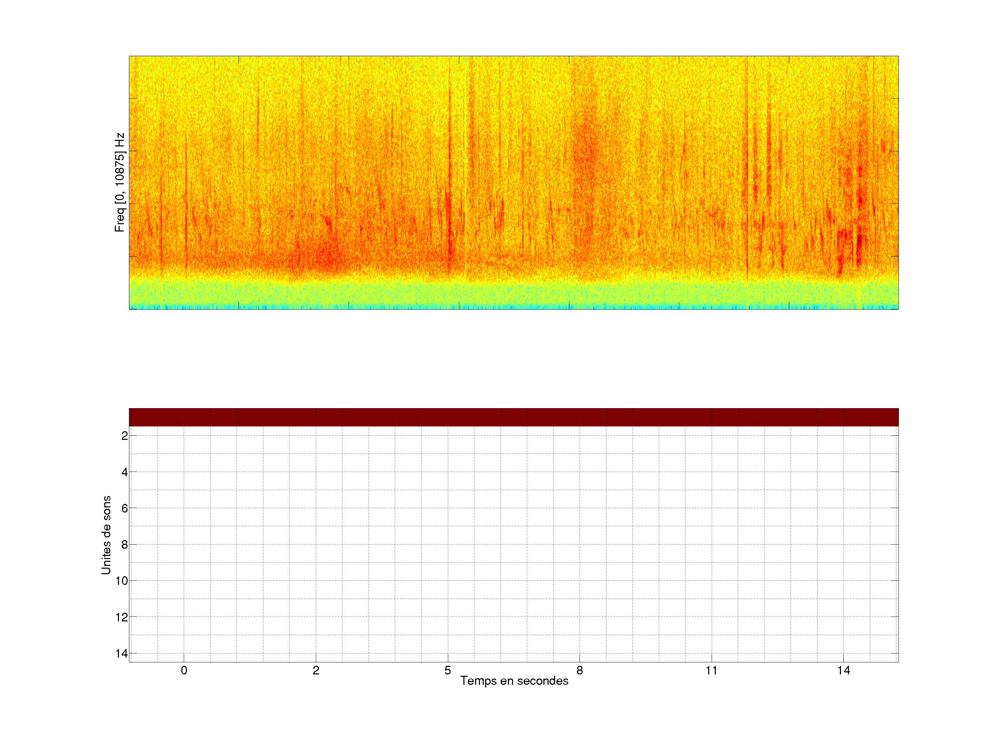Click the 6 tick on "Unites de sons" axis
The image size is (993, 744).
click(124, 508)
